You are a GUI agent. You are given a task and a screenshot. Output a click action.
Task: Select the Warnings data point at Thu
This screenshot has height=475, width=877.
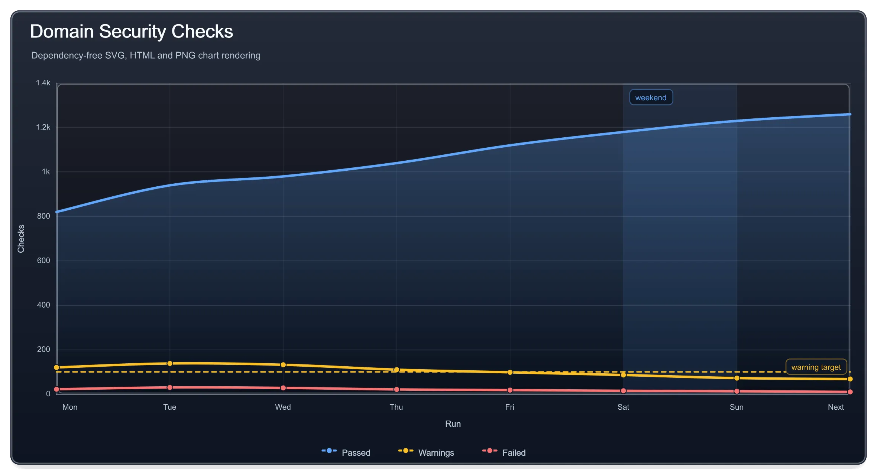tap(397, 370)
